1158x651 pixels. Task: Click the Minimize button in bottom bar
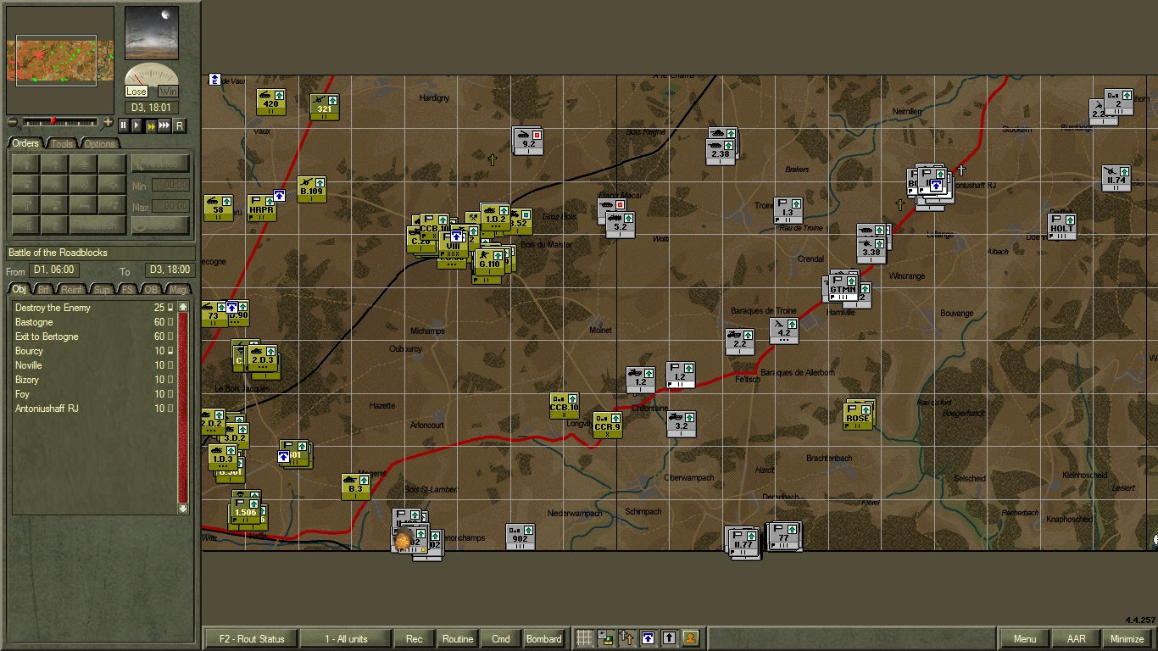[1127, 639]
